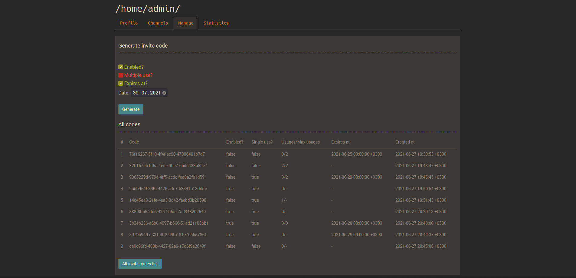Screen dimensions: 576x278
Task: Enable the Multiple use? checkbox
Action: click(121, 75)
